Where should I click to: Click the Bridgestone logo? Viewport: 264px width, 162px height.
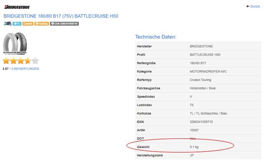point(17,7)
